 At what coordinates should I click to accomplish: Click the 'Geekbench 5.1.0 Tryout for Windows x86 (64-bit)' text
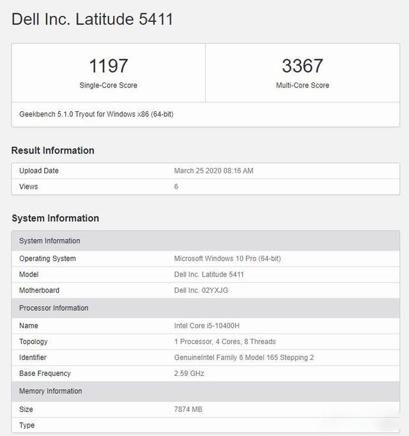pos(96,114)
